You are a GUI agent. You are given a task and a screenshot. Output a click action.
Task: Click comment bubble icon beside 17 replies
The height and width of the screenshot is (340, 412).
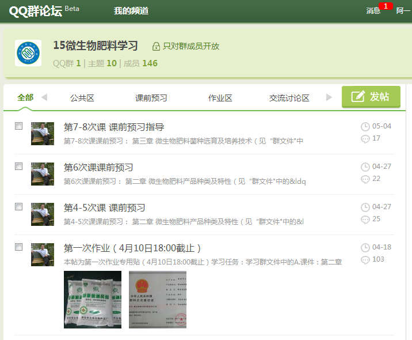coord(365,139)
